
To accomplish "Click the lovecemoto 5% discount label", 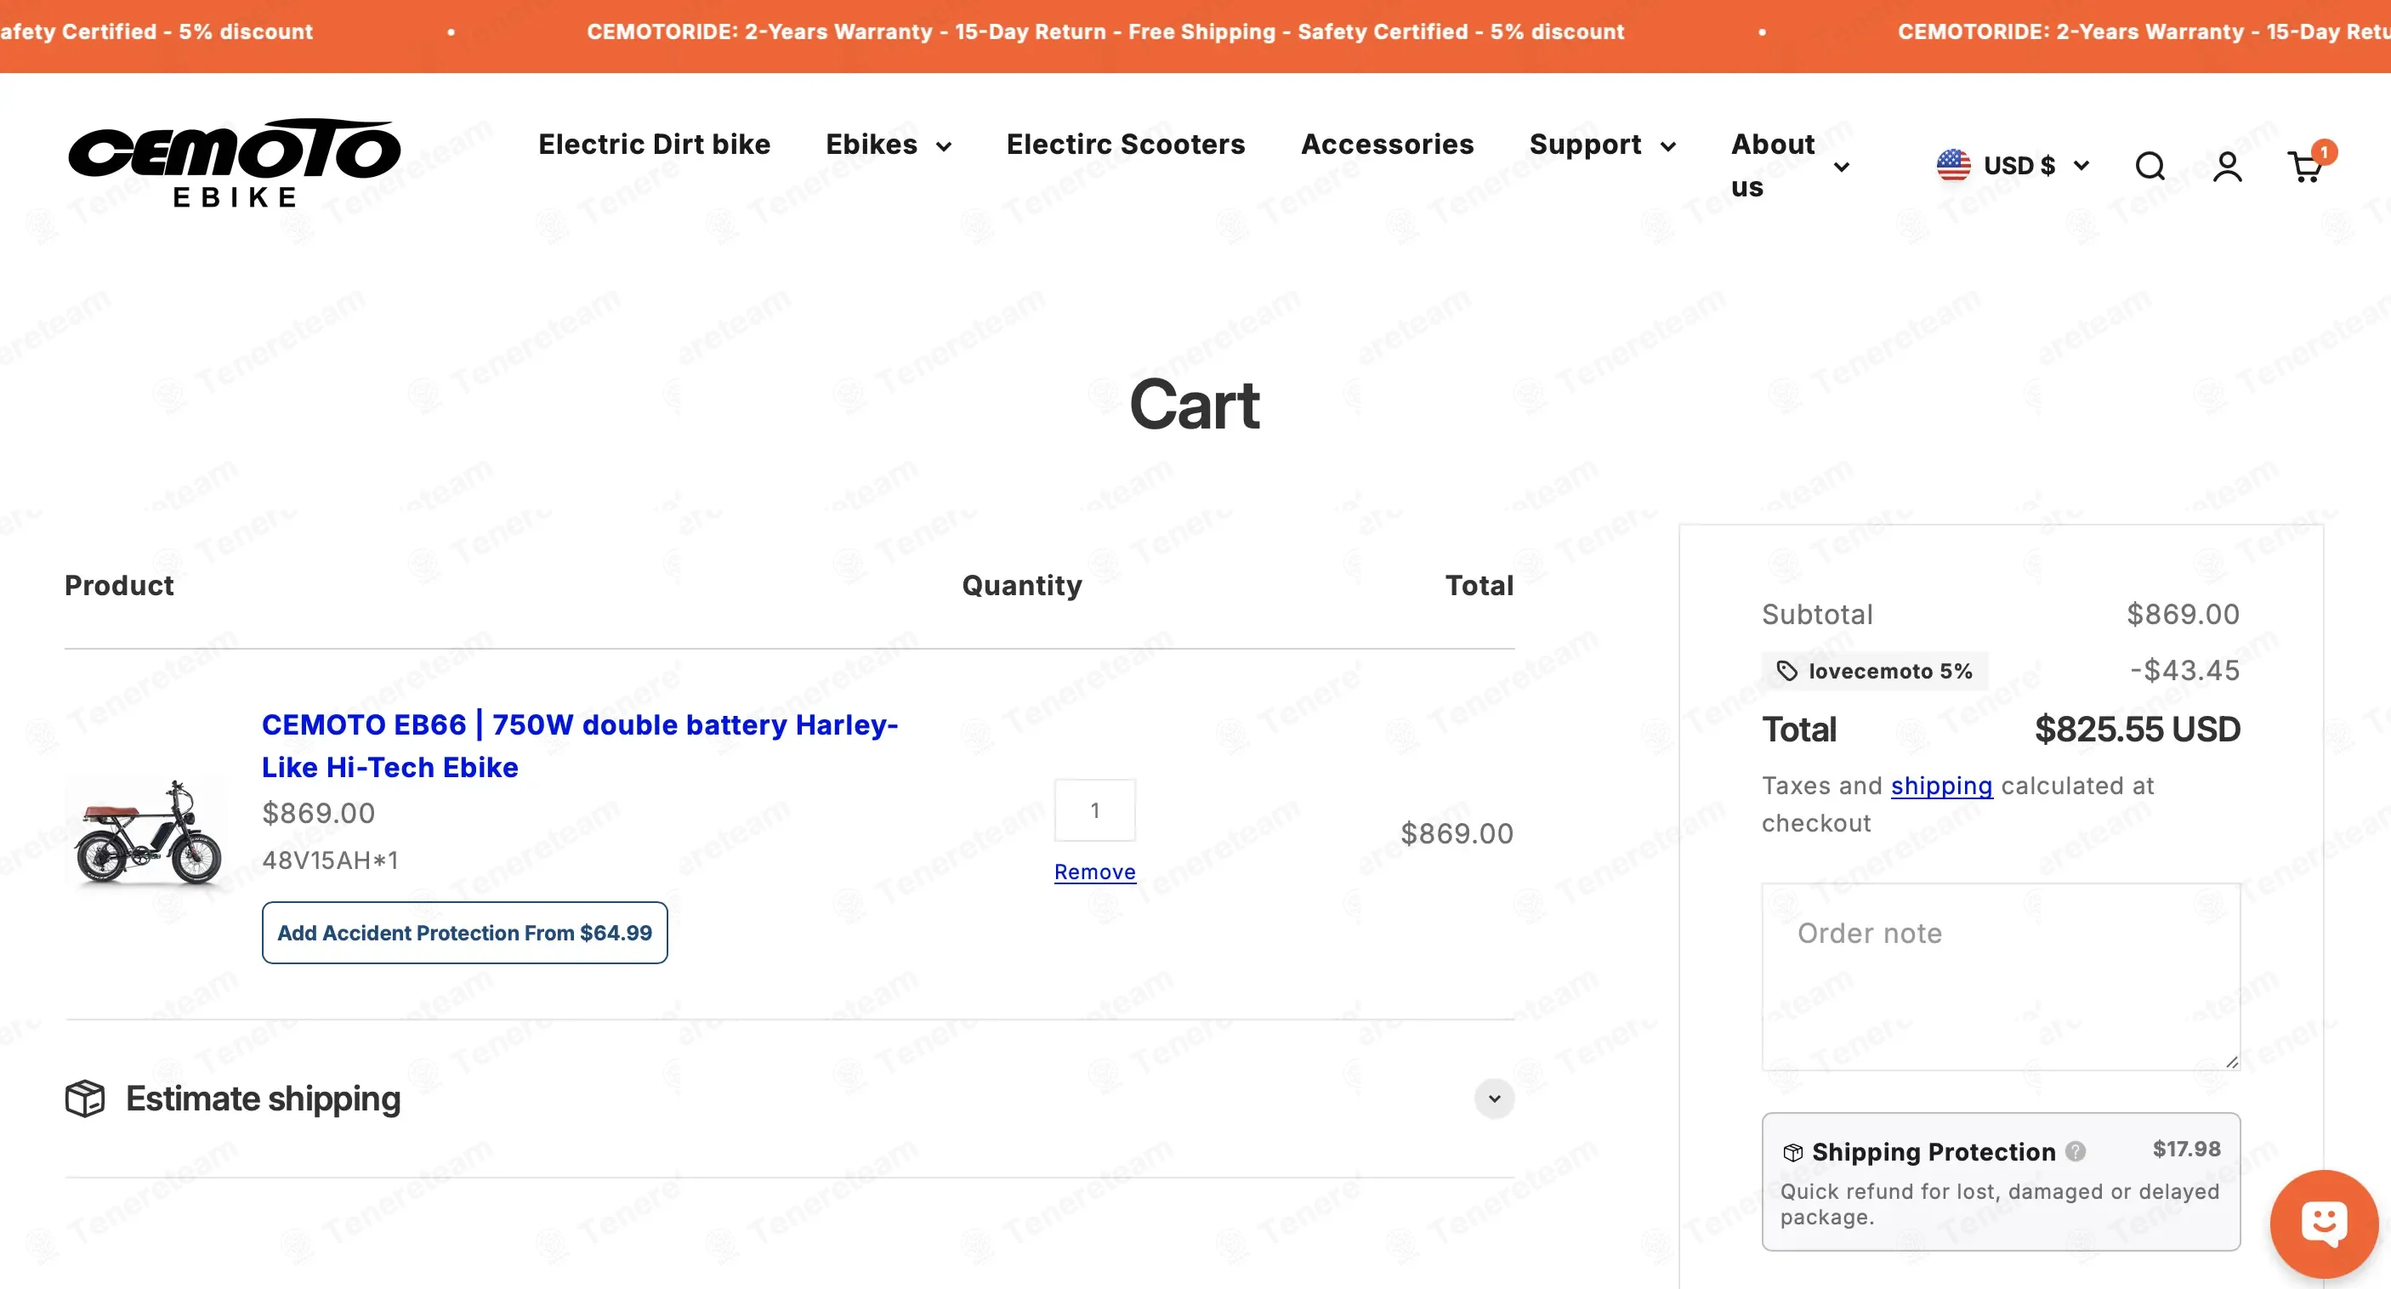I will point(1875,671).
